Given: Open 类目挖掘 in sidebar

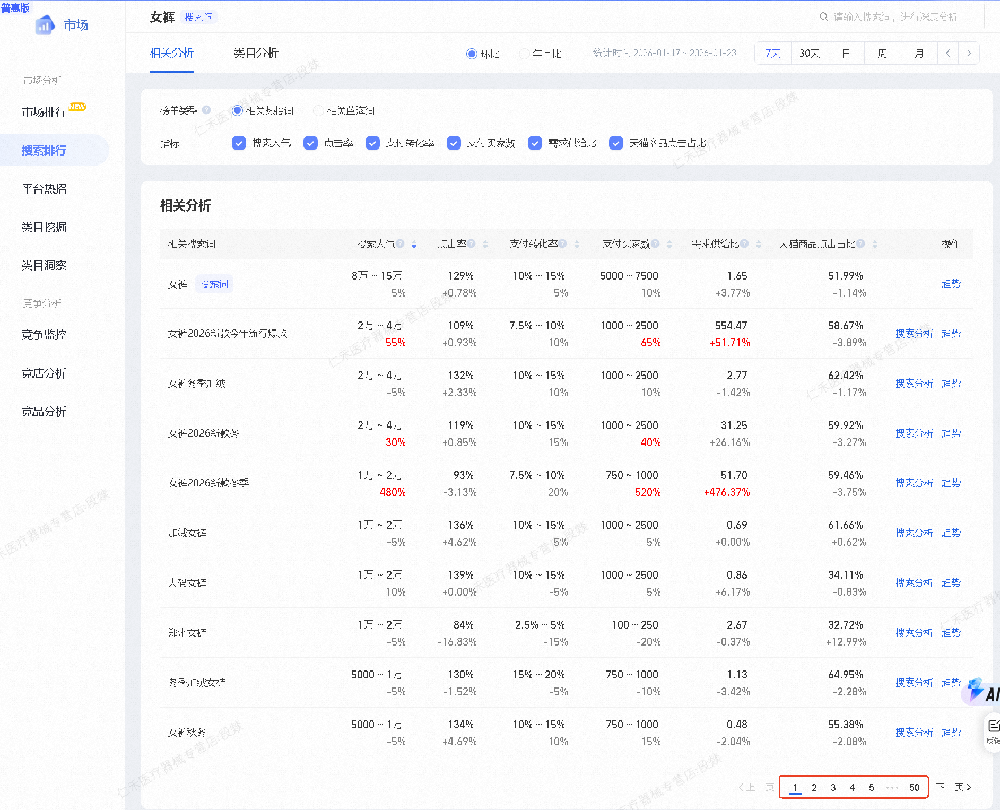Looking at the screenshot, I should tap(44, 227).
